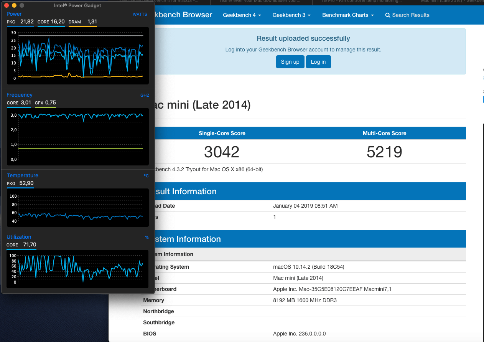Screen dimensions: 484x342
Task: Click the magnifier icon beside Search Results
Action: (x=388, y=15)
